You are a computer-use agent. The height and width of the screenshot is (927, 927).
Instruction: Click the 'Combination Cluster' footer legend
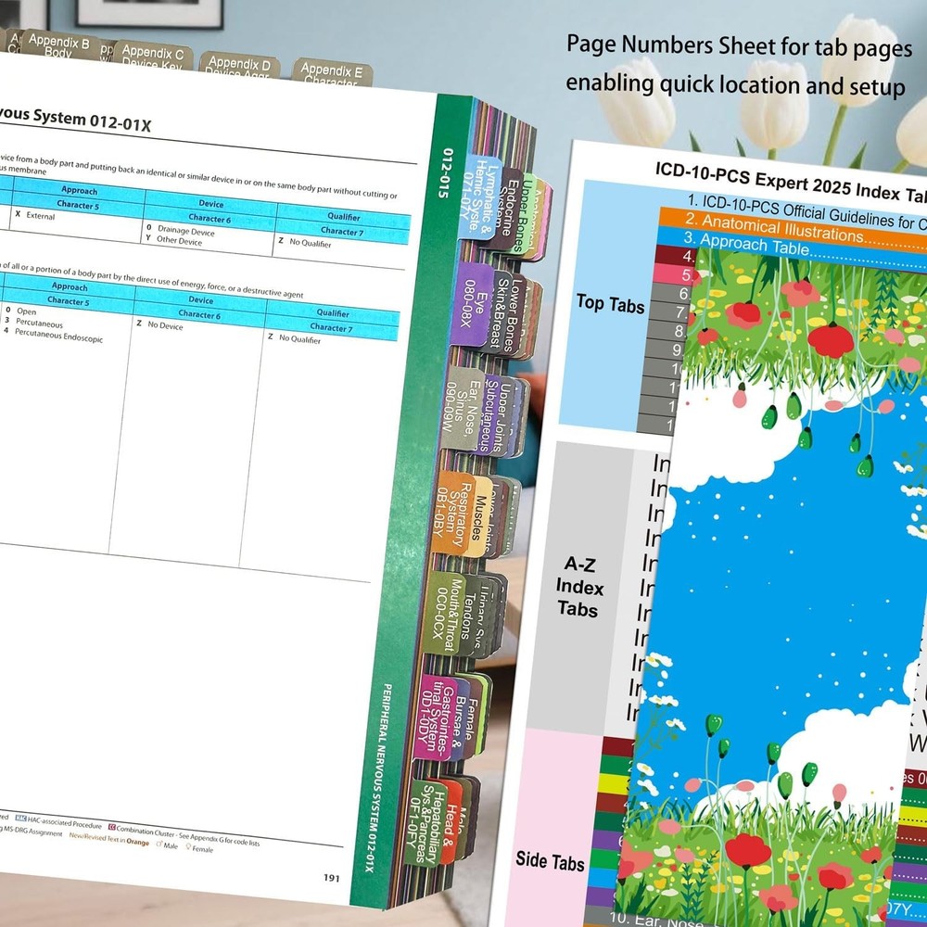(x=141, y=829)
